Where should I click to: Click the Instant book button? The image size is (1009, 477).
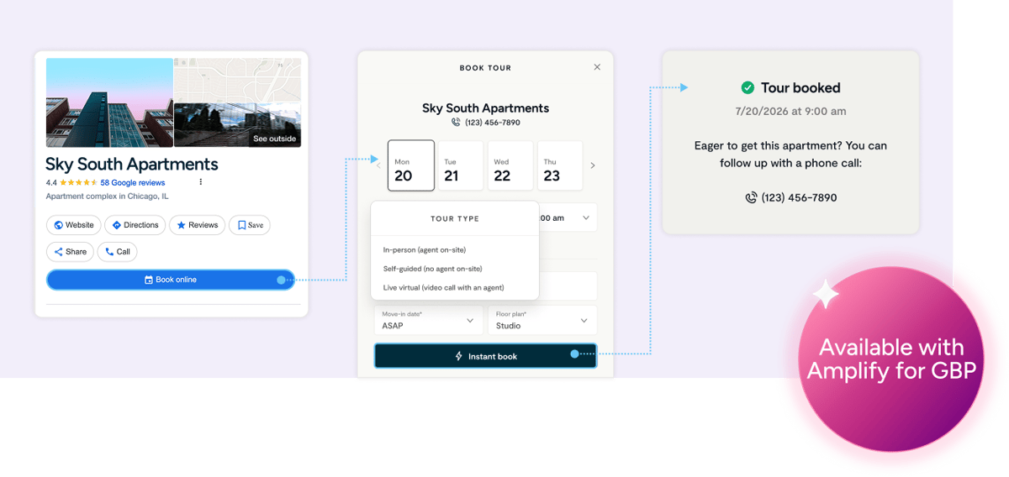pyautogui.click(x=486, y=356)
